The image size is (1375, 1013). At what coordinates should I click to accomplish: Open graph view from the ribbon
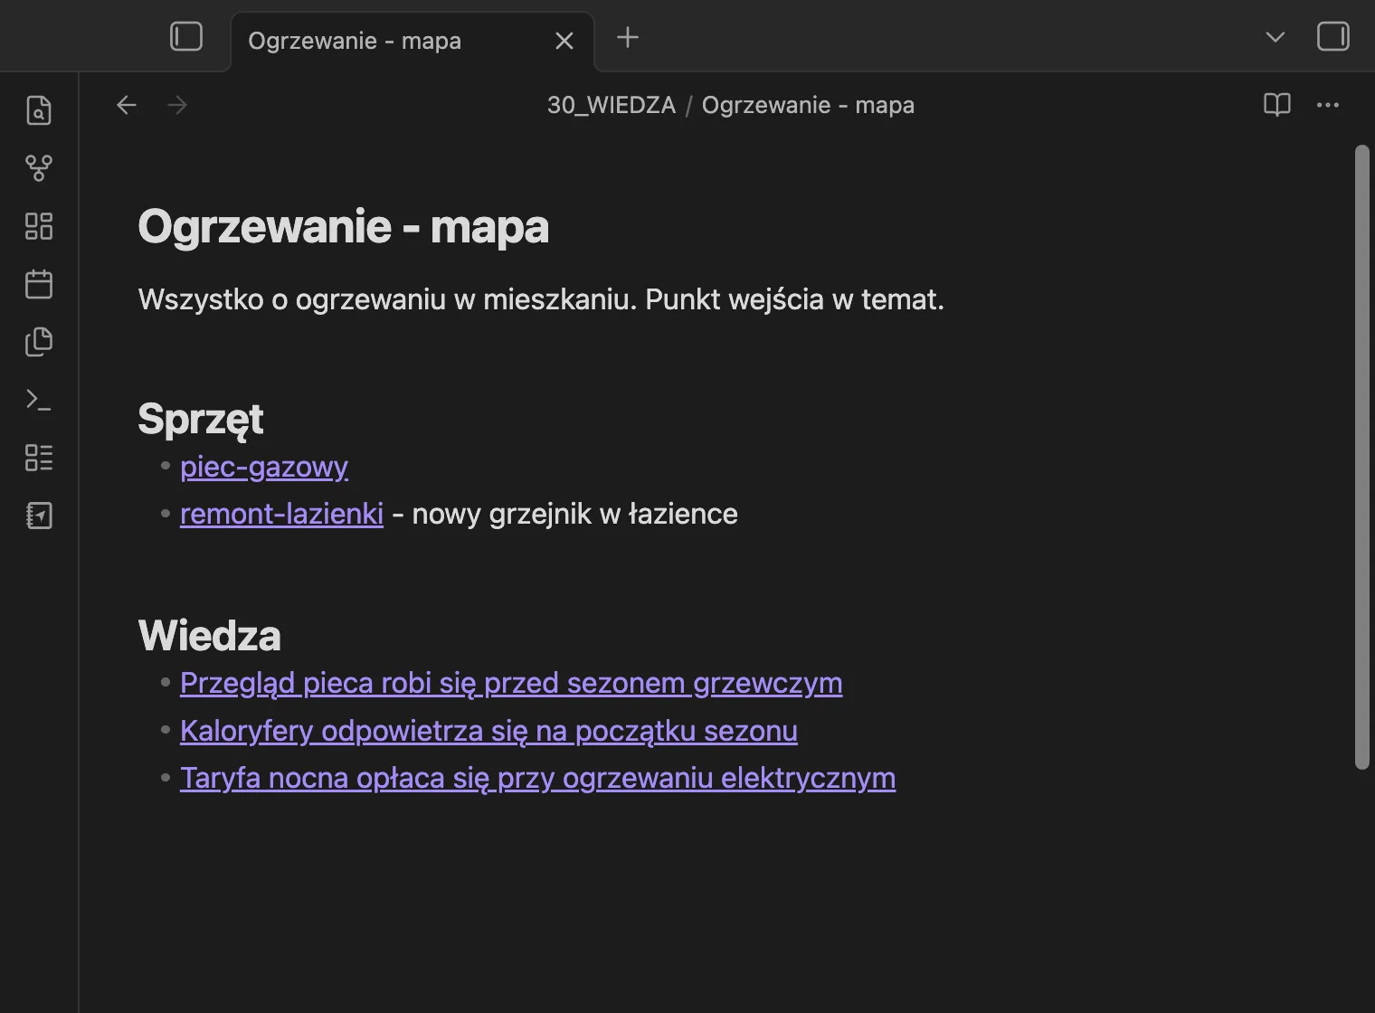point(39,168)
